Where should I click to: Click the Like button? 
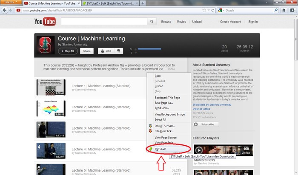pos(106,51)
